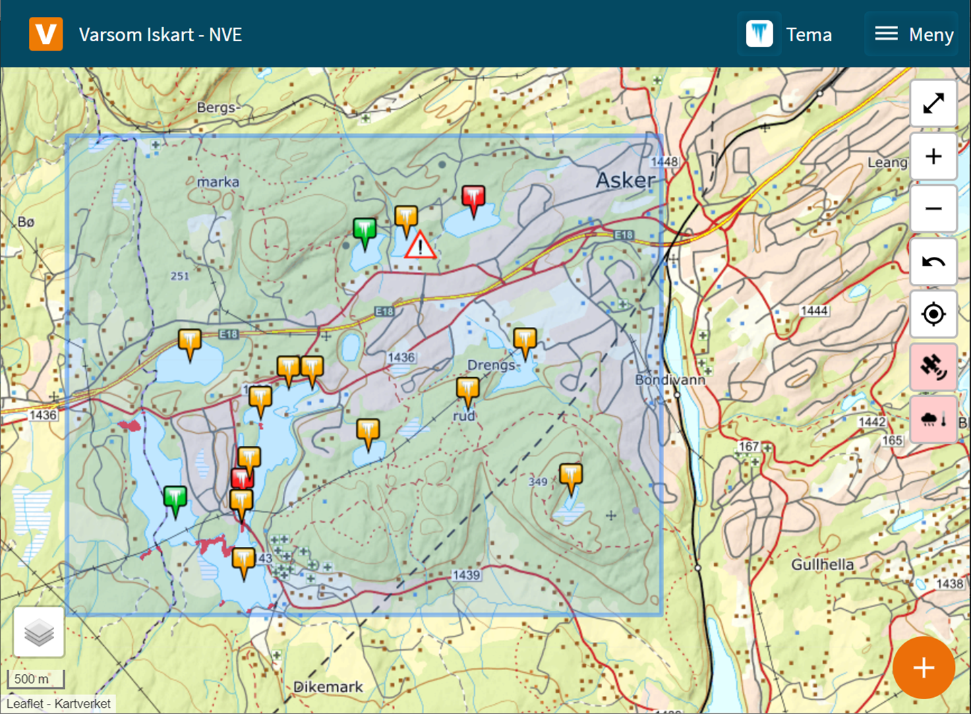
Task: Expand the map layers selector
Action: [39, 632]
